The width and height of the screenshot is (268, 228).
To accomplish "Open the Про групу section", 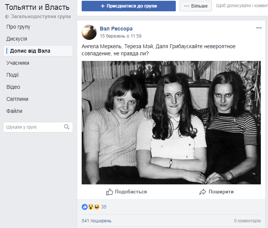I will pos(18,27).
